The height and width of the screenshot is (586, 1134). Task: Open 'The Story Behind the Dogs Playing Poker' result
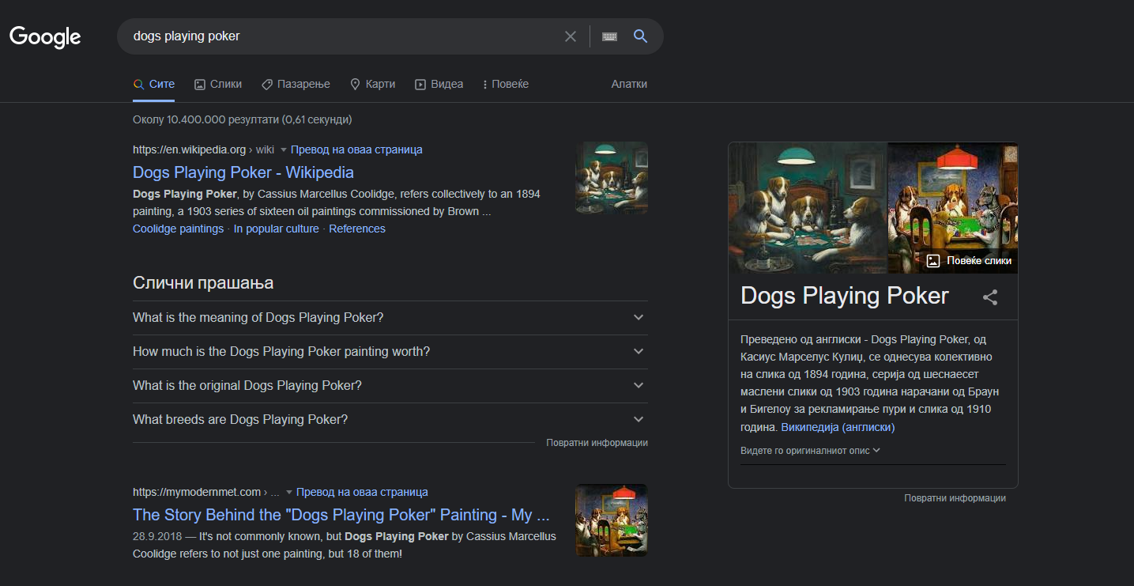pos(341,515)
